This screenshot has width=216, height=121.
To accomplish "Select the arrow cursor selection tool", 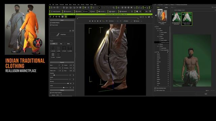I will point(100,7).
